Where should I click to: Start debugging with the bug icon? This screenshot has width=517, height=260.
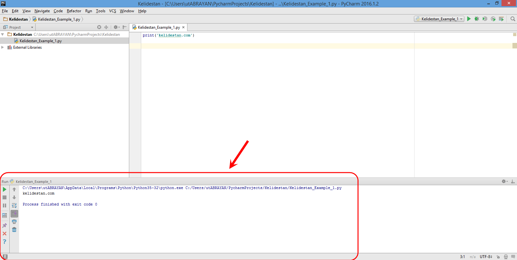coord(477,19)
